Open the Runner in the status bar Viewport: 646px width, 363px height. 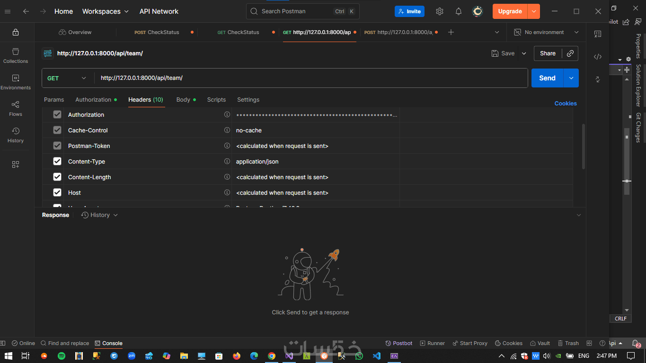coord(432,343)
